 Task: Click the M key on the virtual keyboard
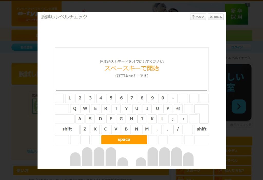pos(147,129)
